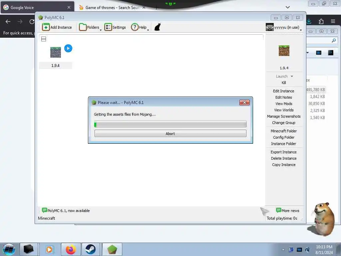
Task: Click the blue play badge on instance
Action: coord(68,48)
